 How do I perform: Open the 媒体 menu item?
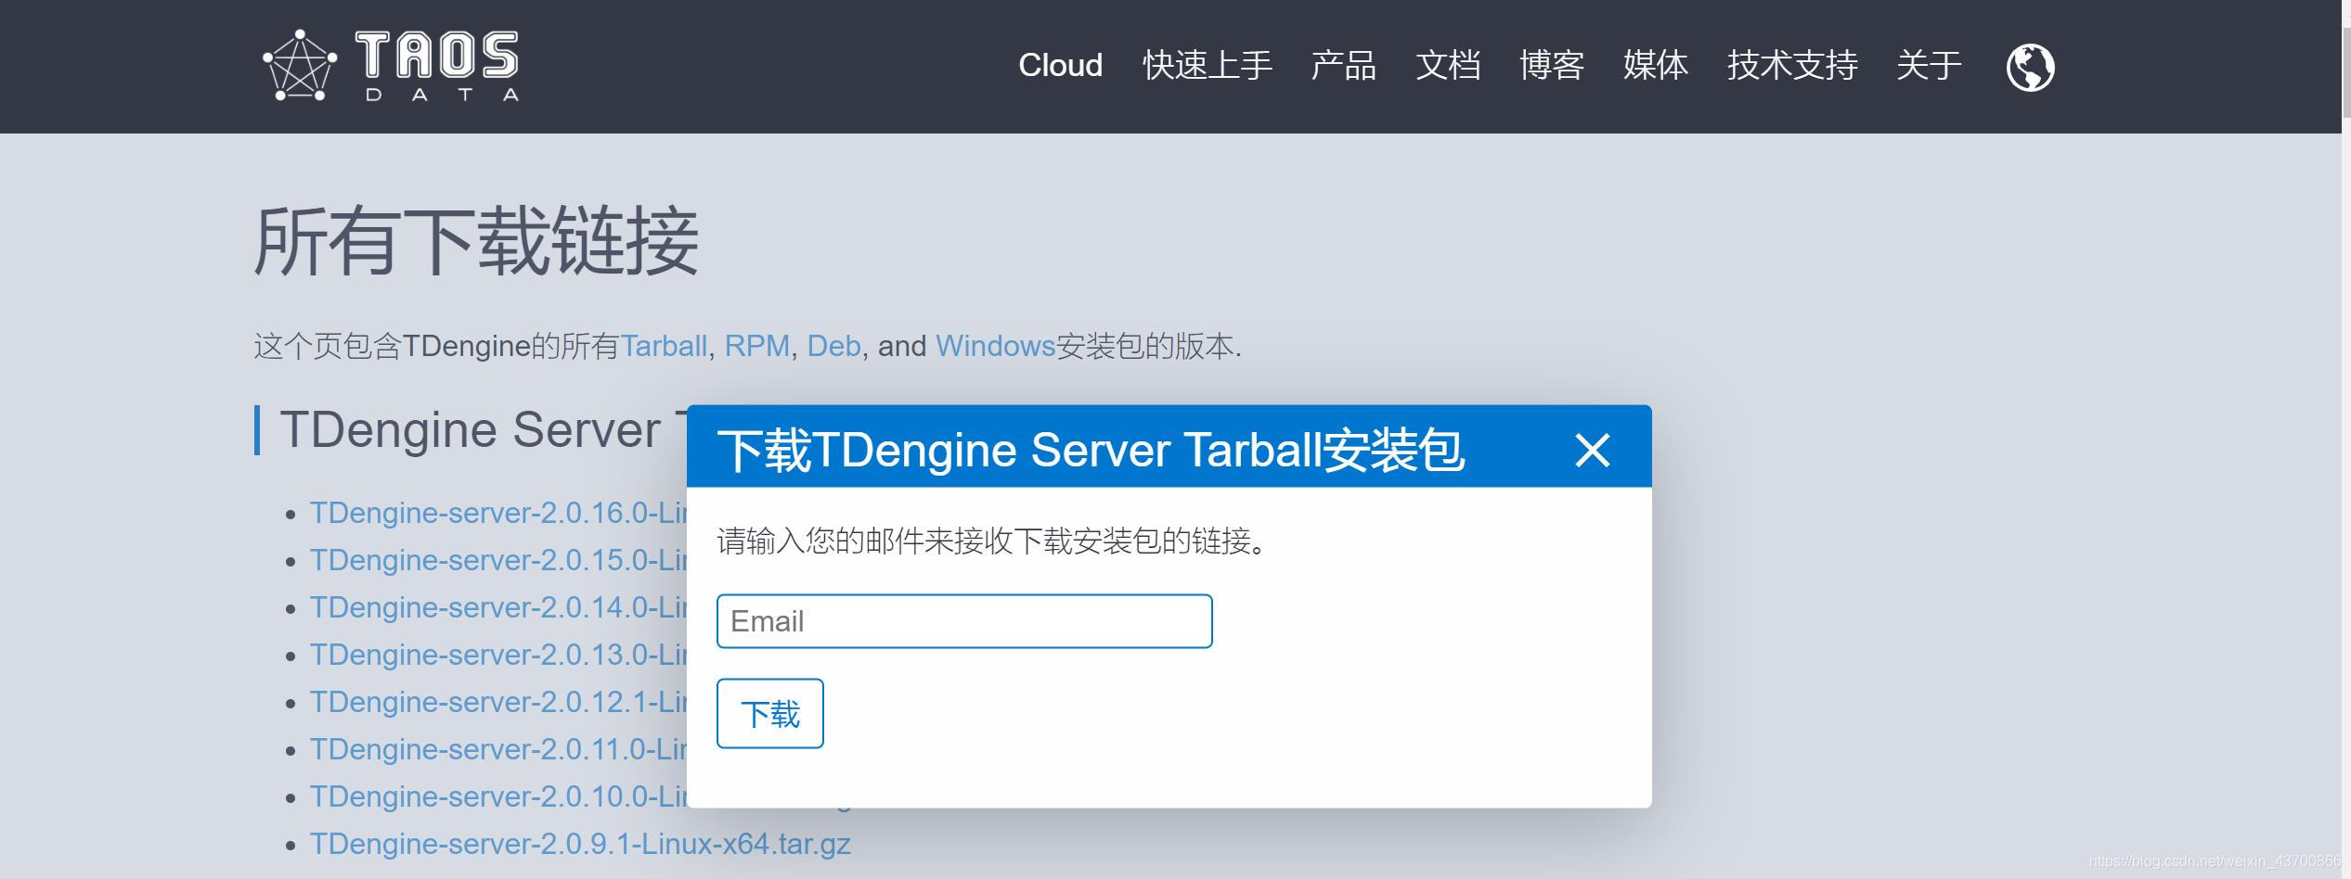(1655, 65)
